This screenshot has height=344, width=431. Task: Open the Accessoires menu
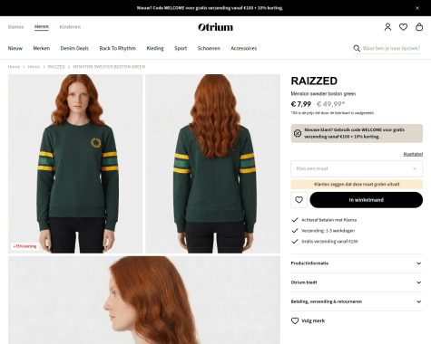(x=244, y=48)
